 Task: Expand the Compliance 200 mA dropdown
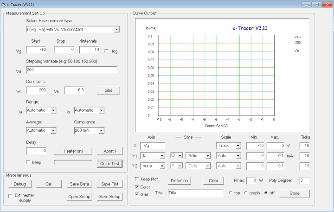tap(102, 130)
